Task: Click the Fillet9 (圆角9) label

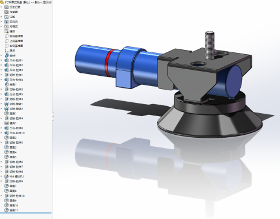Action: (x=13, y=200)
